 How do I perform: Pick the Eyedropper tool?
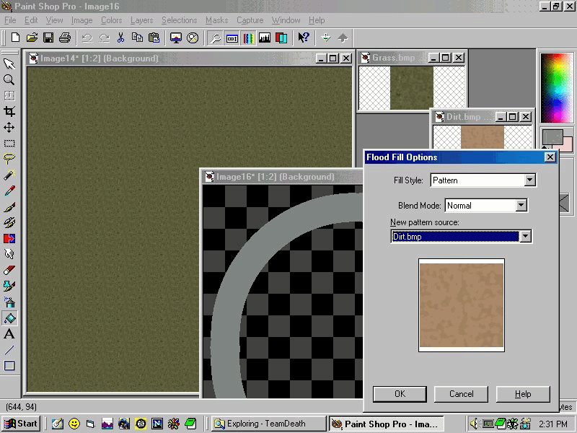(9, 191)
